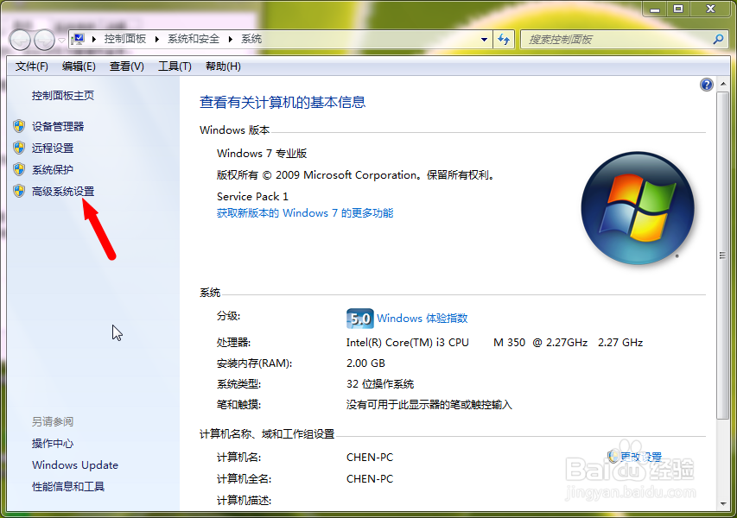Open the 工具(T) menu
This screenshot has width=737, height=518.
[175, 66]
